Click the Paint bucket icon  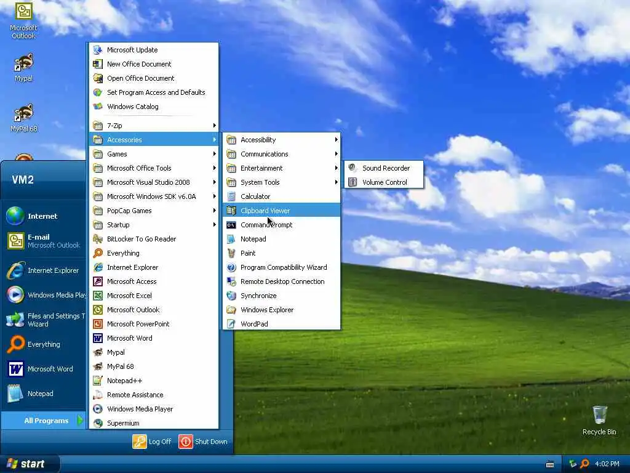pos(231,253)
